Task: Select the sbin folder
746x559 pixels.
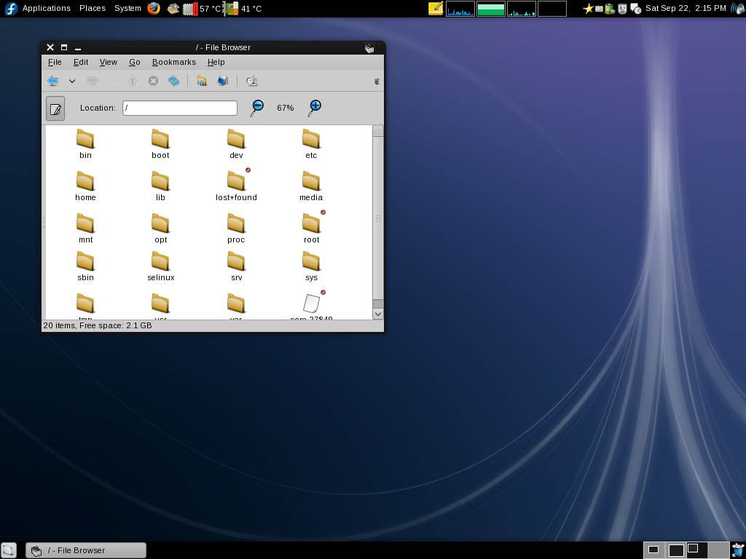Action: click(86, 266)
